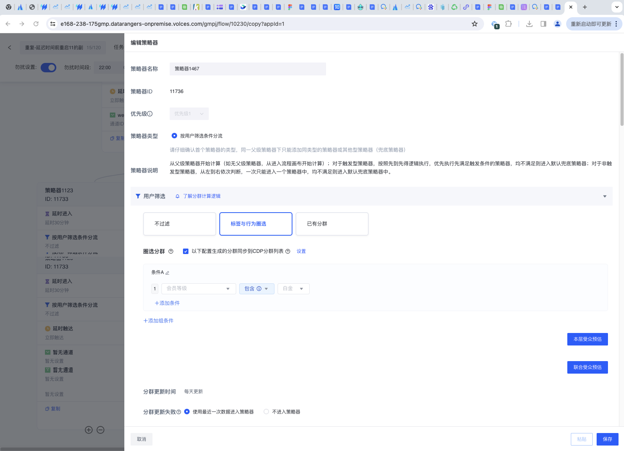
Task: Toggle the 勿扰设置 switch
Action: tap(48, 68)
